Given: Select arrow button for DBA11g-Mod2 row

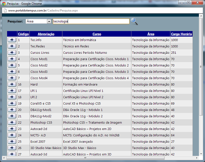Looking at the screenshot, I should pos(12,116).
